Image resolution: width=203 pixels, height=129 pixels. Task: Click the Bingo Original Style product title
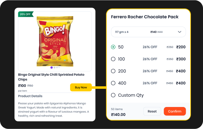tap(51, 77)
